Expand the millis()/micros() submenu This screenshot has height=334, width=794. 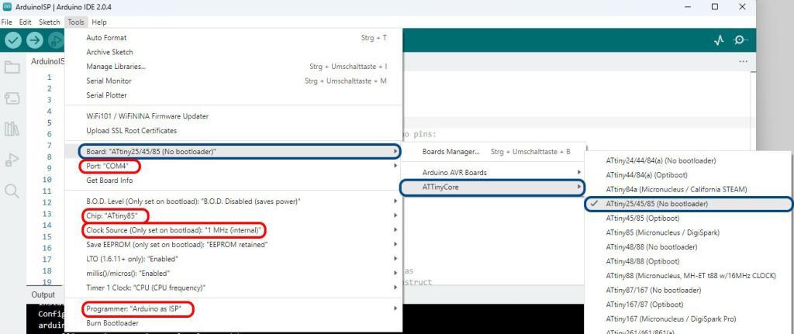(233, 274)
